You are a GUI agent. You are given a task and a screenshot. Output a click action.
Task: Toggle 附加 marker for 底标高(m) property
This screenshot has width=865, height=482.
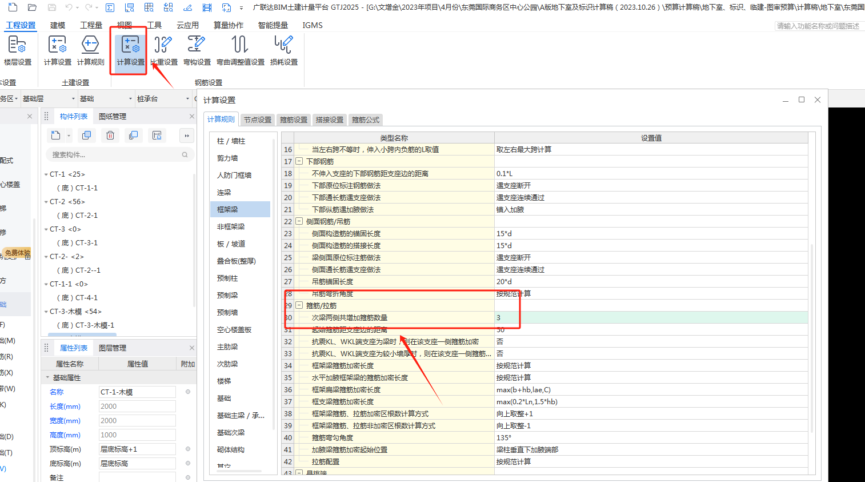click(188, 464)
